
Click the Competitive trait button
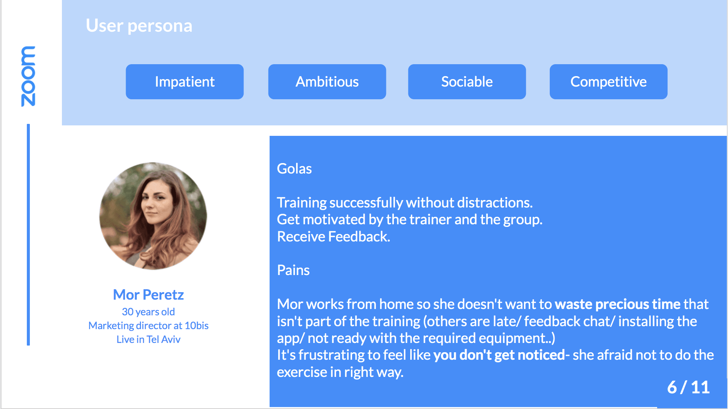[608, 82]
